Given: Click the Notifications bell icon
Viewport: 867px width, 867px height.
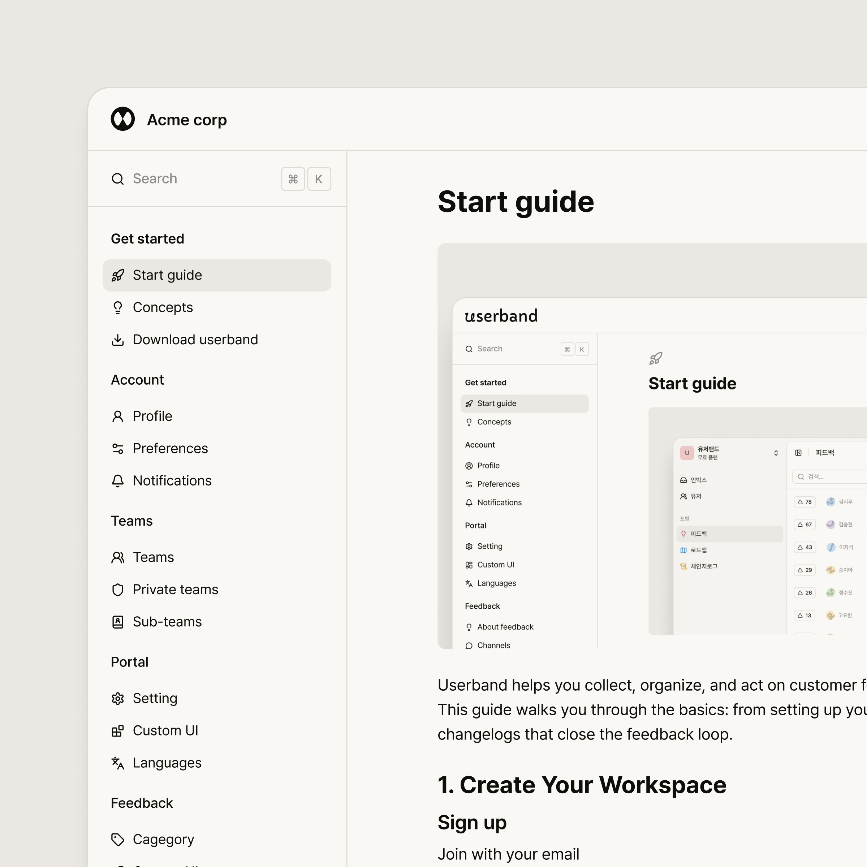Looking at the screenshot, I should click(117, 480).
